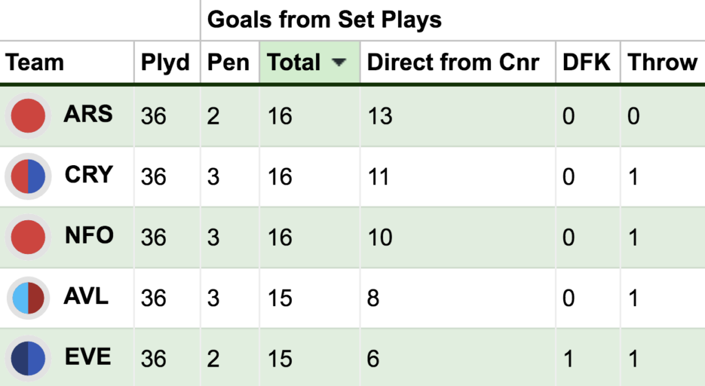Select the DFK column header
This screenshot has width=705, height=386.
point(588,62)
